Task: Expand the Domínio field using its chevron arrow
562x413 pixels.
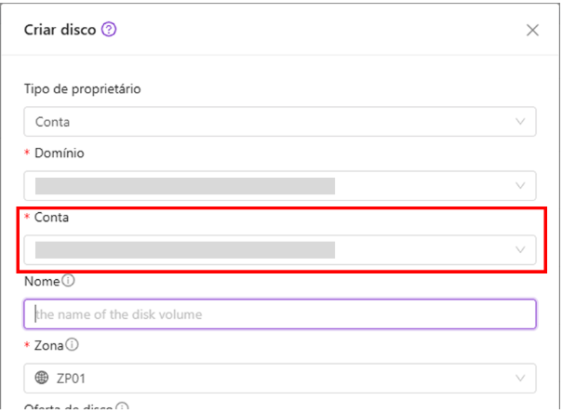Action: click(520, 185)
